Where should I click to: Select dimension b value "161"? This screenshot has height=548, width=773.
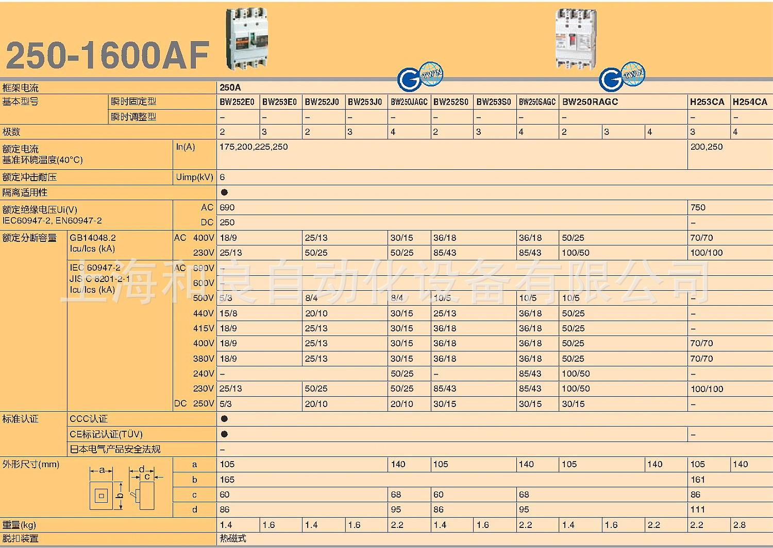698,480
